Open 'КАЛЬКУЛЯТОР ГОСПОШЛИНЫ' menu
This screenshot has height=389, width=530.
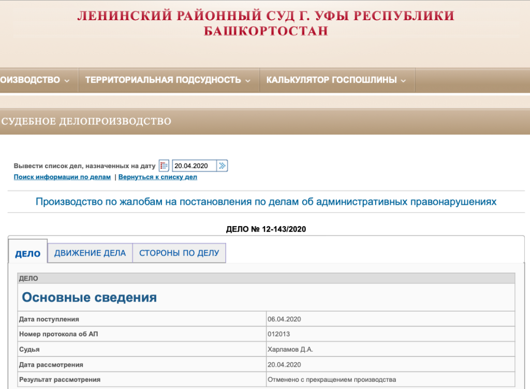[x=331, y=80]
